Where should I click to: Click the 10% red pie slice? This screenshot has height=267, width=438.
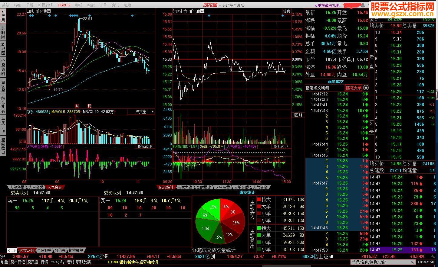point(225,207)
